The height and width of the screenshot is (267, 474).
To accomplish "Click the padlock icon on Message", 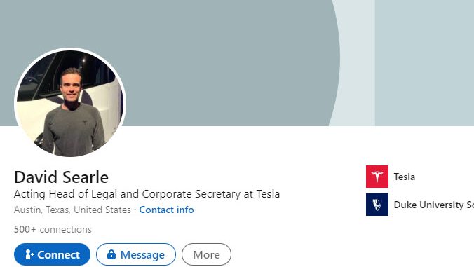I will [111, 254].
